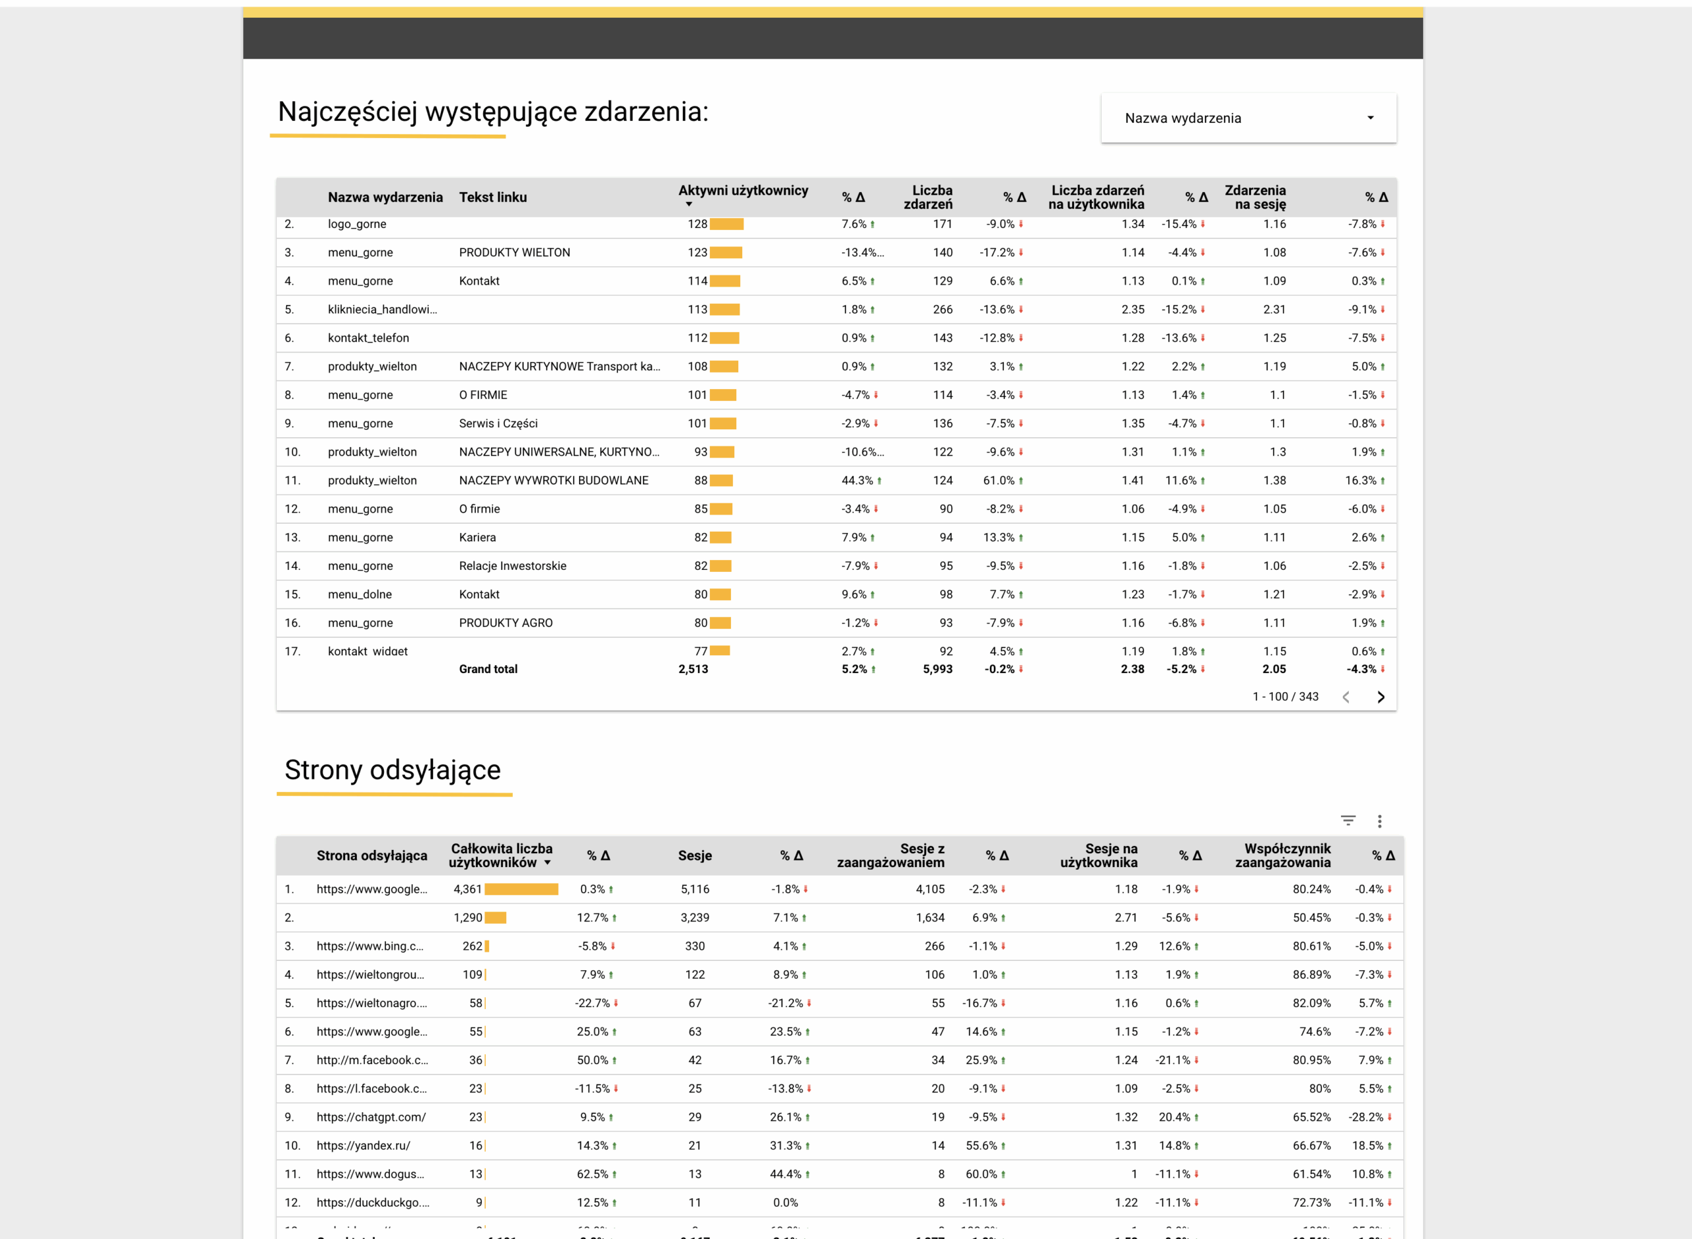Click the orange bar for logo_gorne row
This screenshot has height=1239, width=1692.
[x=726, y=225]
